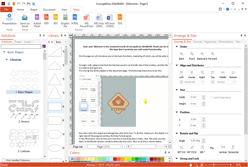The height and width of the screenshot is (167, 248).
Task: Align objects to Top
Action: (212, 74)
